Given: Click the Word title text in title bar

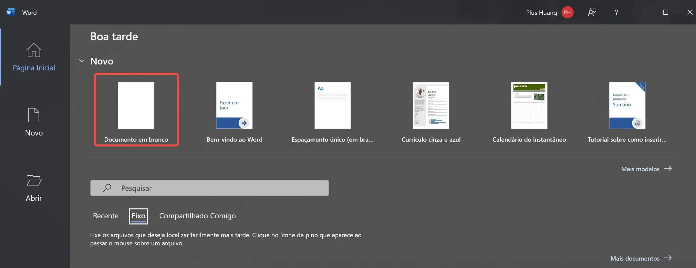Looking at the screenshot, I should (29, 12).
